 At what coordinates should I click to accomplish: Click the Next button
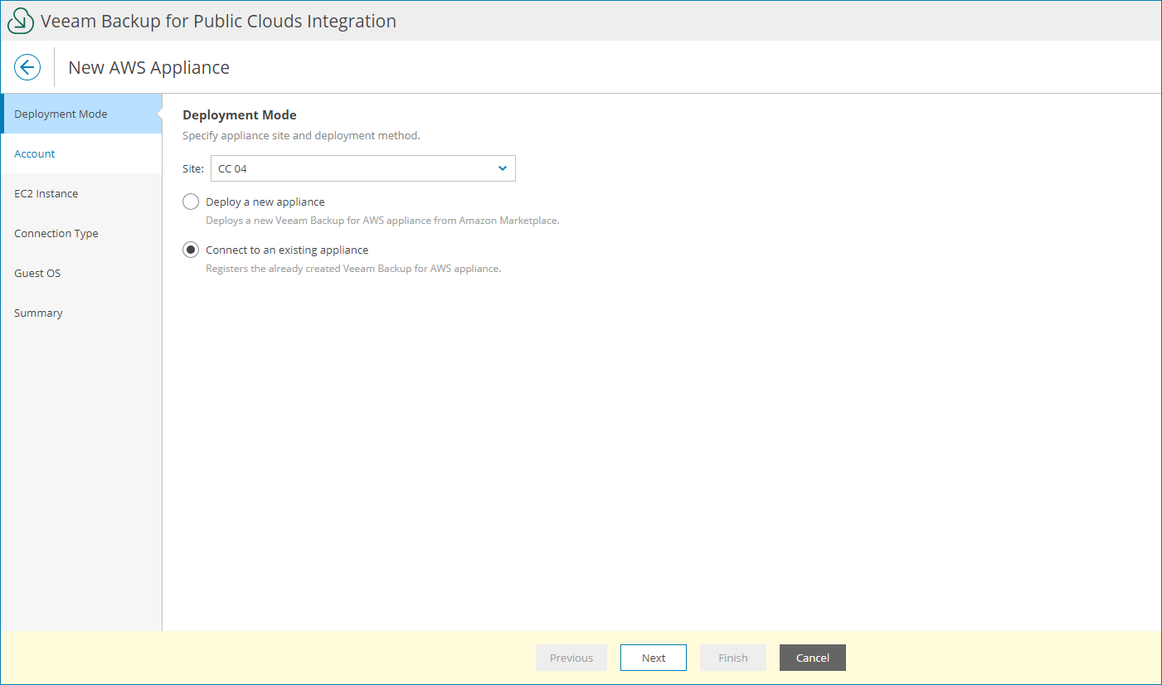pos(653,657)
